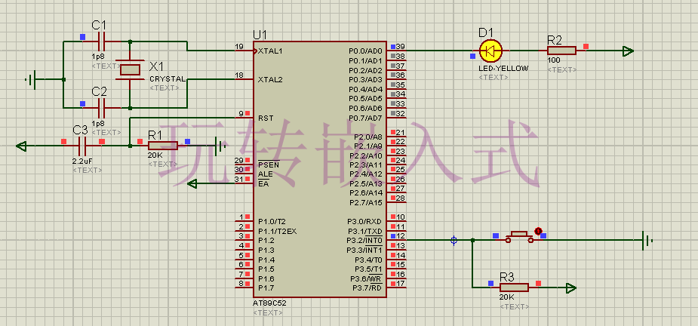This screenshot has height=326, width=698.
Task: Select power terminal arrow after R2
Action: (x=628, y=51)
